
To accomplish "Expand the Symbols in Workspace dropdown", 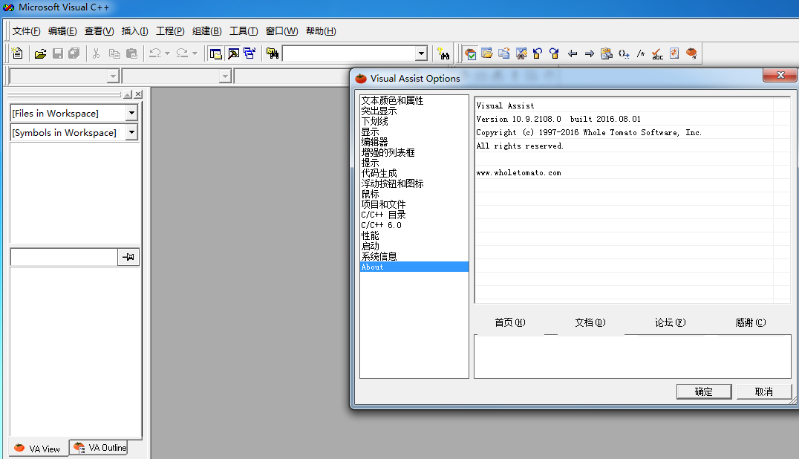I will (x=131, y=132).
